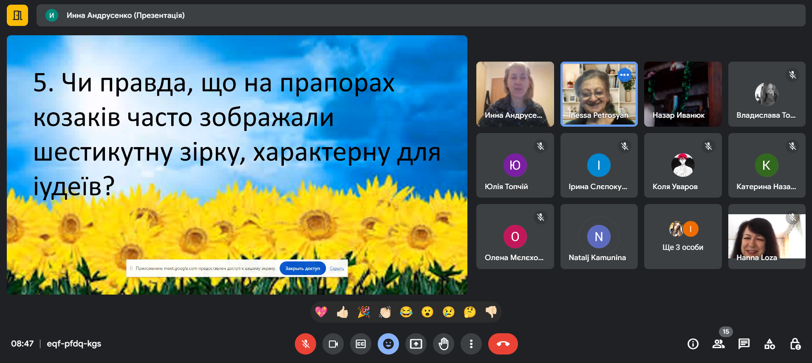Click the present screen icon
This screenshot has width=812, height=363.
[416, 344]
